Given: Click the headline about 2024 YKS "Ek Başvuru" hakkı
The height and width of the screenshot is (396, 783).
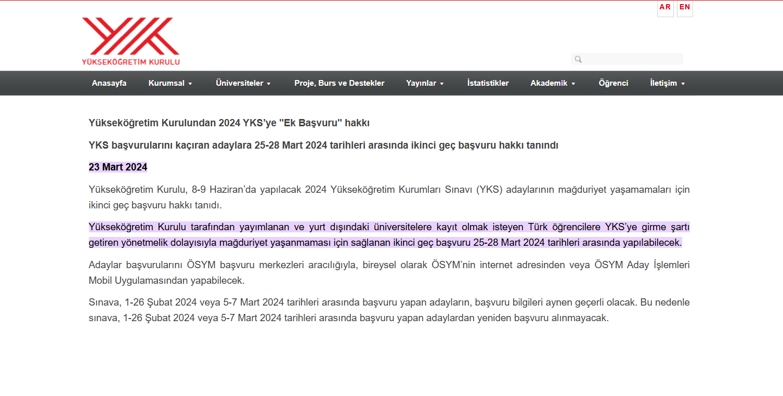Looking at the screenshot, I should (x=229, y=123).
